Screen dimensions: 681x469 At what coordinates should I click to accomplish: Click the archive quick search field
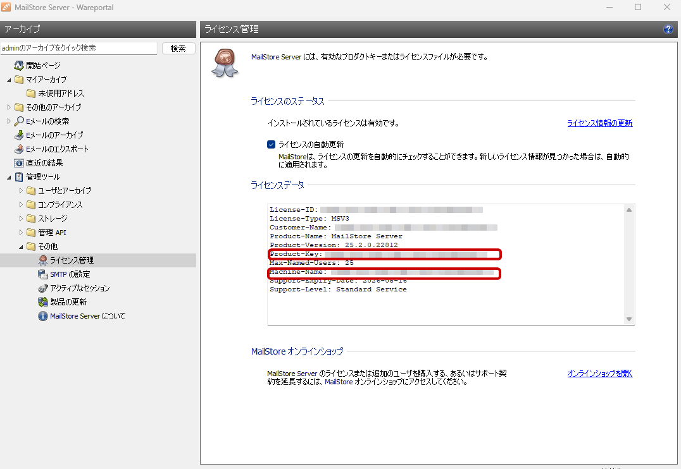point(78,48)
